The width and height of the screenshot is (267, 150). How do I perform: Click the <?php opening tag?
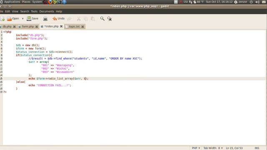click(8, 32)
